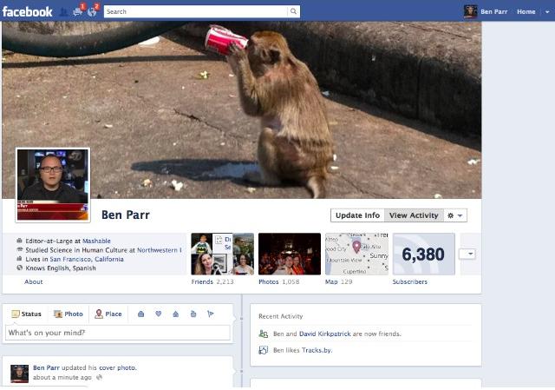555x390 pixels.
Task: Open the Map thumbnail
Action: coord(356,254)
